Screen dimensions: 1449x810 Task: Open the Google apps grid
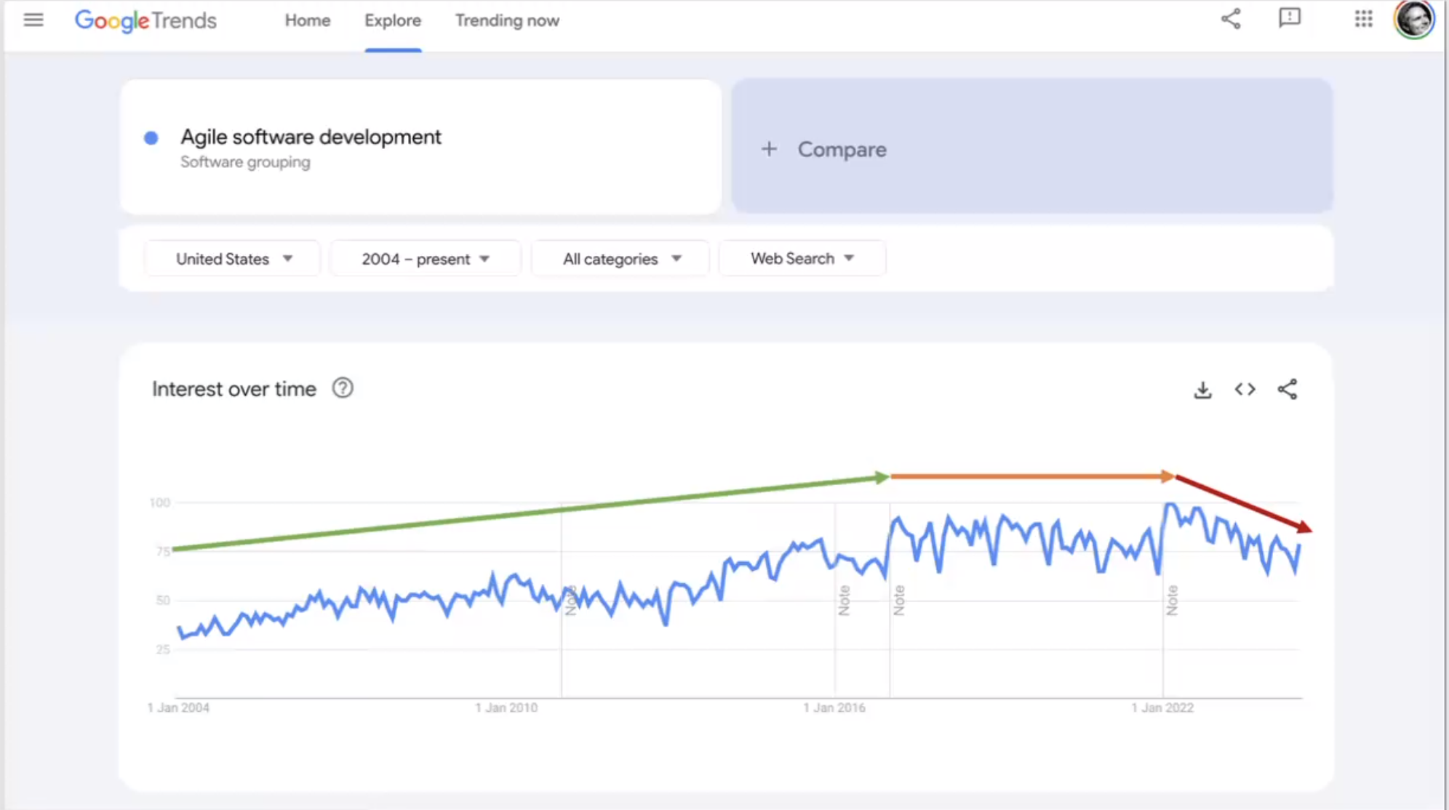[x=1364, y=19]
